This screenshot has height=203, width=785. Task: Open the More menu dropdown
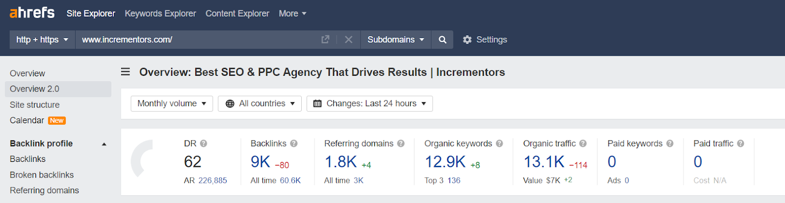pos(292,14)
